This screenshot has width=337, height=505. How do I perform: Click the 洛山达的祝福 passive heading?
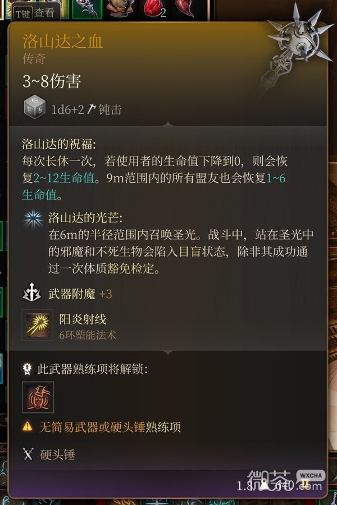point(58,144)
